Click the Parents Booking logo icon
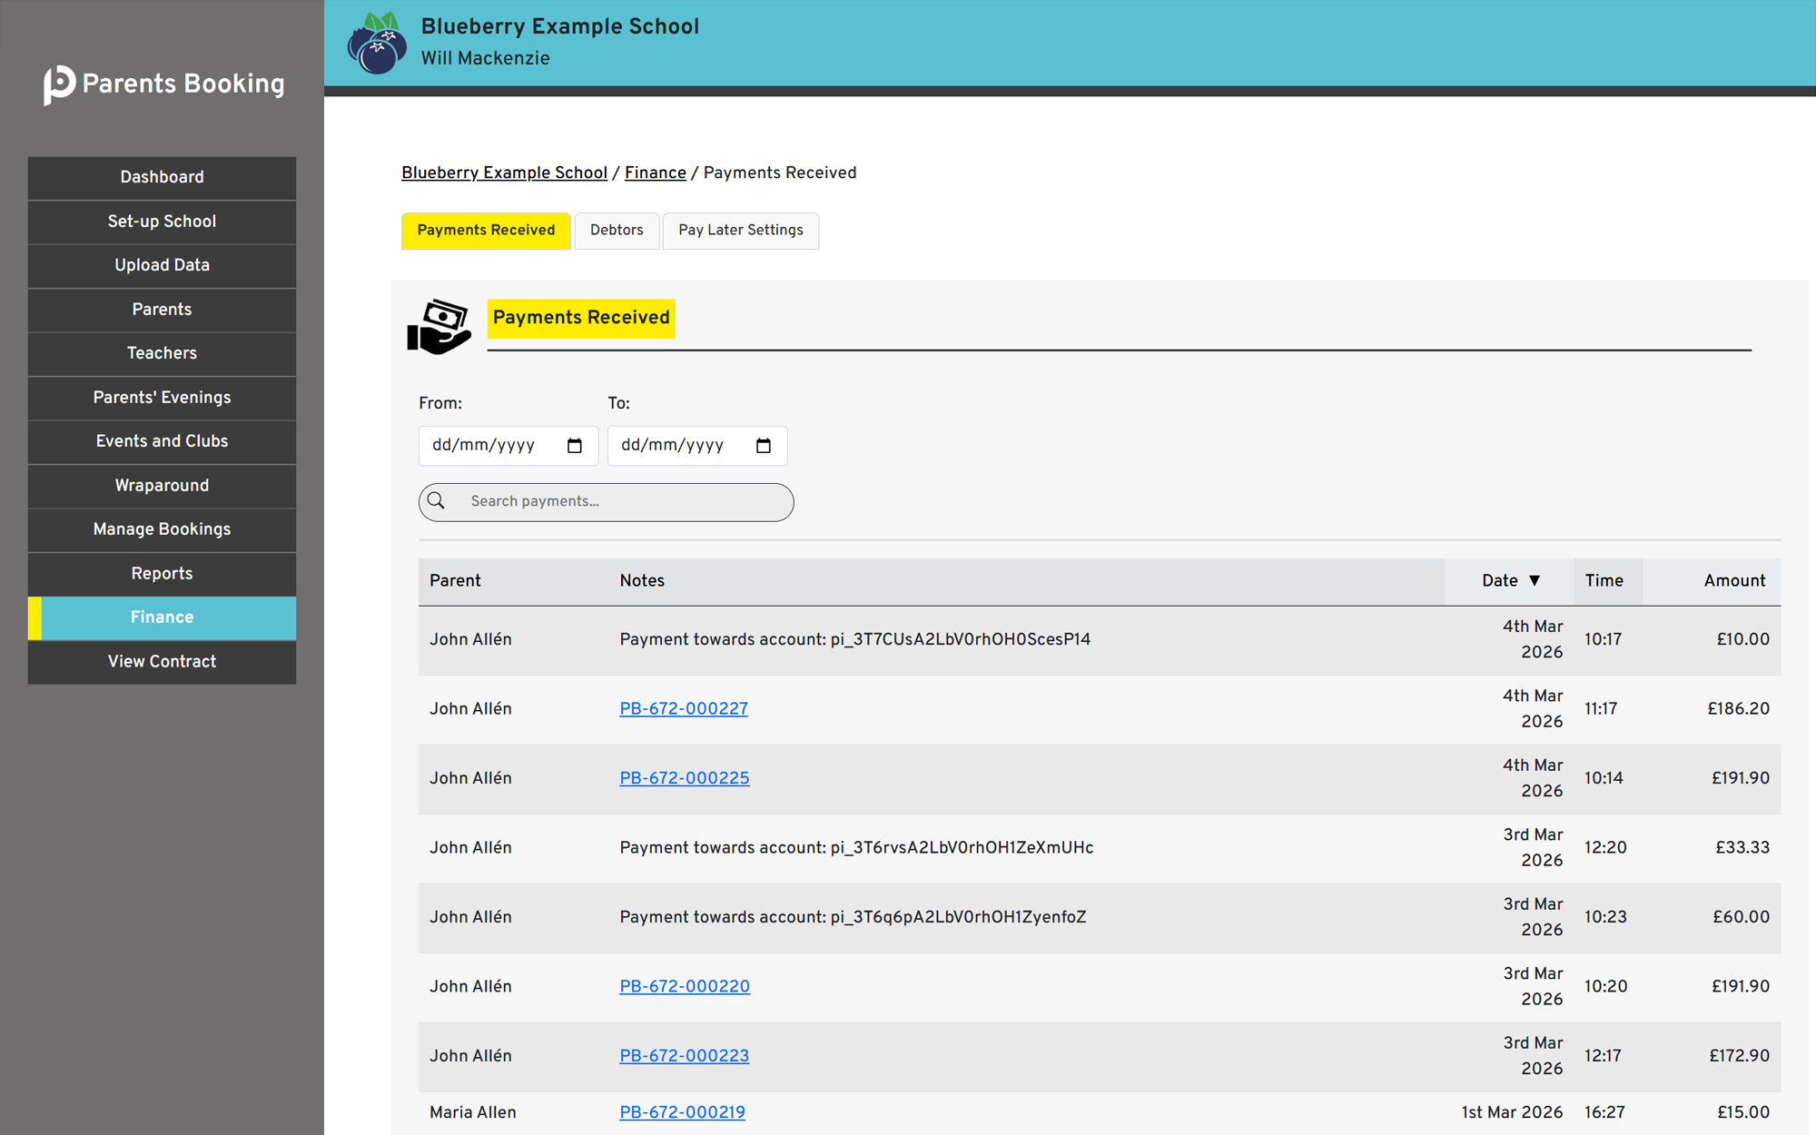 pyautogui.click(x=60, y=84)
